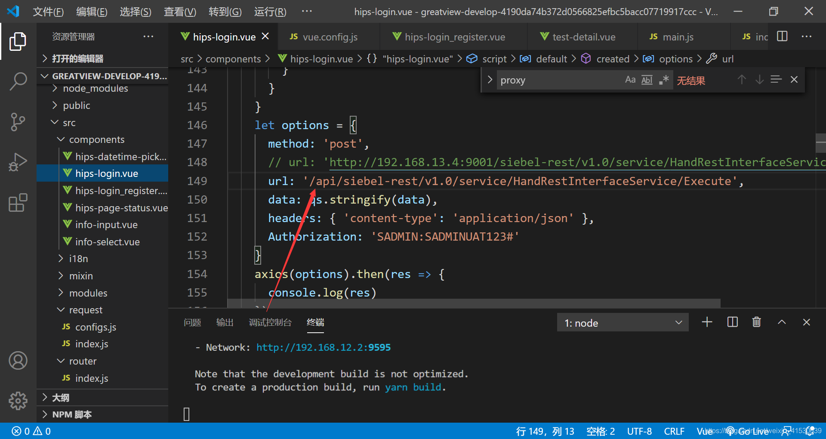Collapse the src folder
826x439 pixels.
pyautogui.click(x=102, y=123)
